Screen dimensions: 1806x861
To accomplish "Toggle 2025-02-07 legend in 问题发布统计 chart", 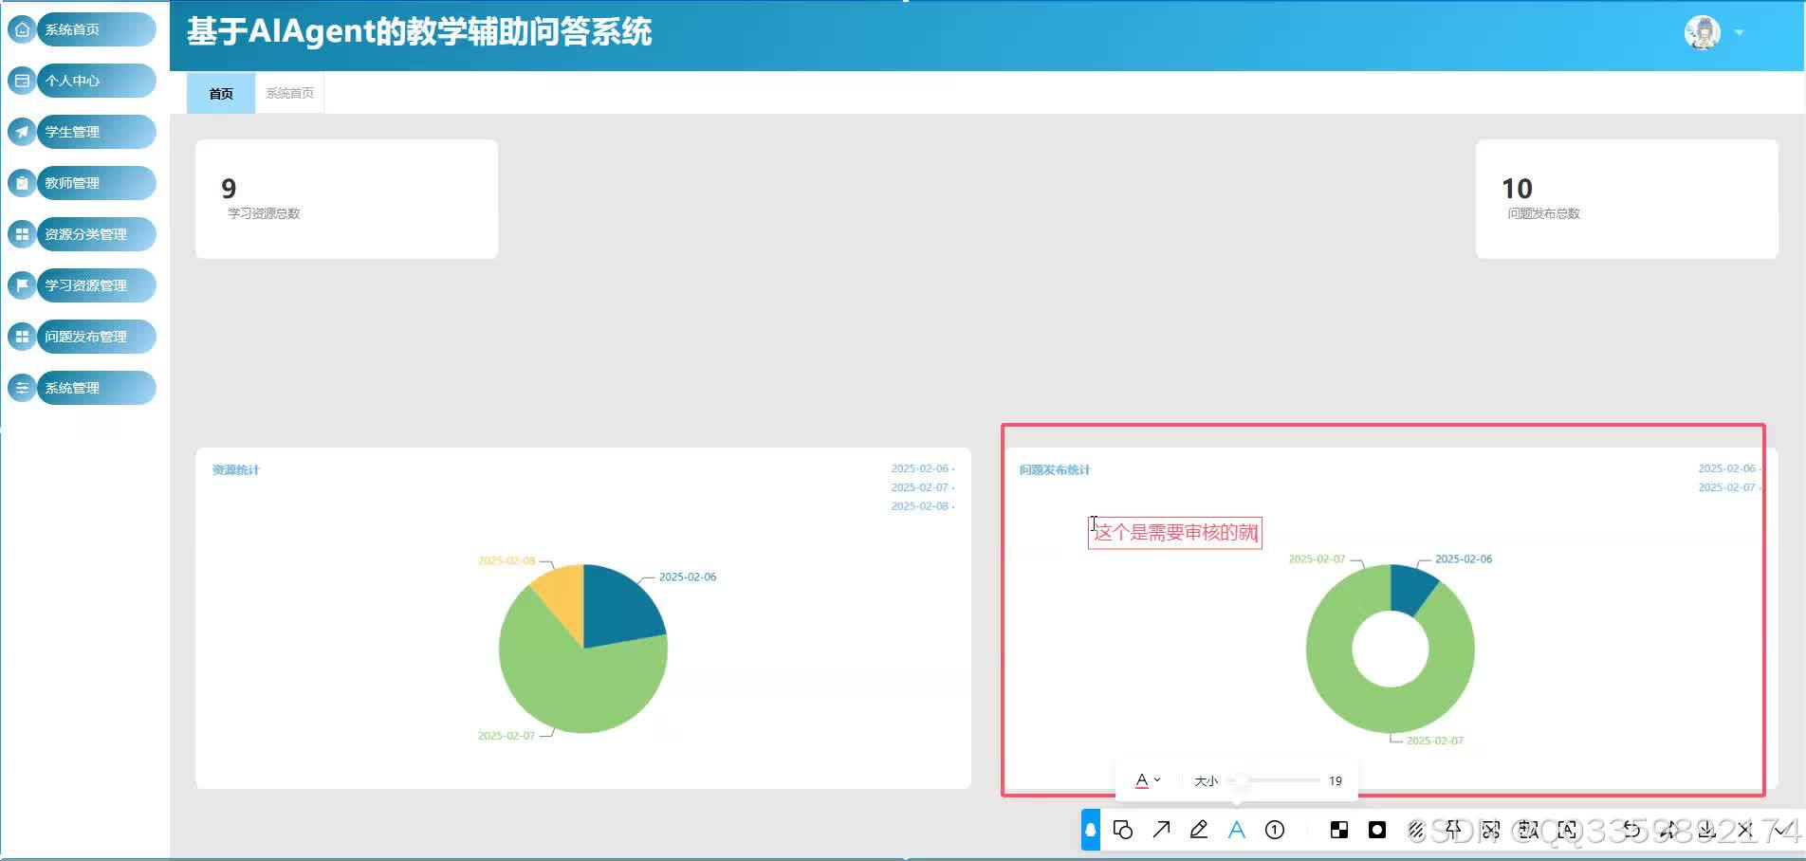I will [1729, 487].
